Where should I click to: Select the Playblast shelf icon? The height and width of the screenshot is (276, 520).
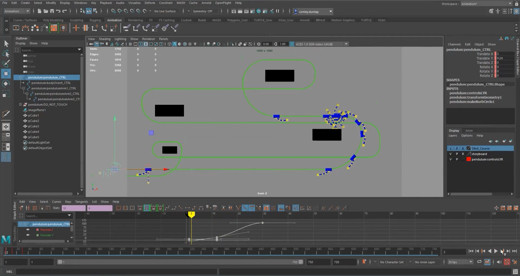tap(16, 28)
